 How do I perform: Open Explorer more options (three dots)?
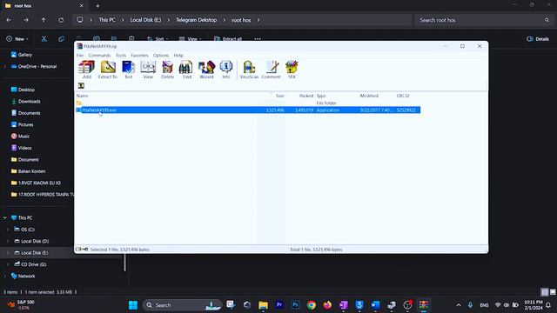point(258,39)
